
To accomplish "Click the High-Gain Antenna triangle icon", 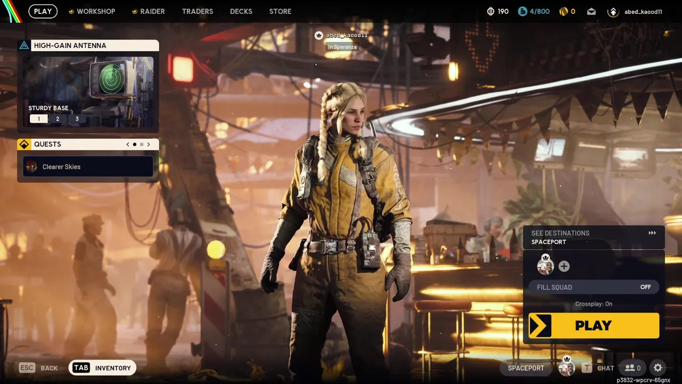I will click(x=24, y=45).
